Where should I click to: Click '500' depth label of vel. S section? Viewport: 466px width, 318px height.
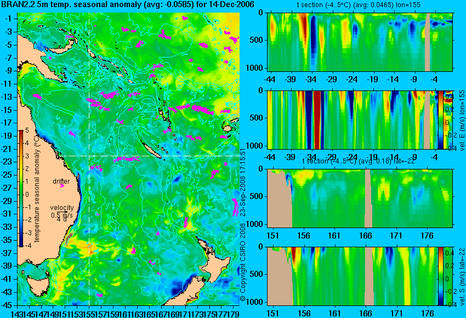click(x=257, y=274)
